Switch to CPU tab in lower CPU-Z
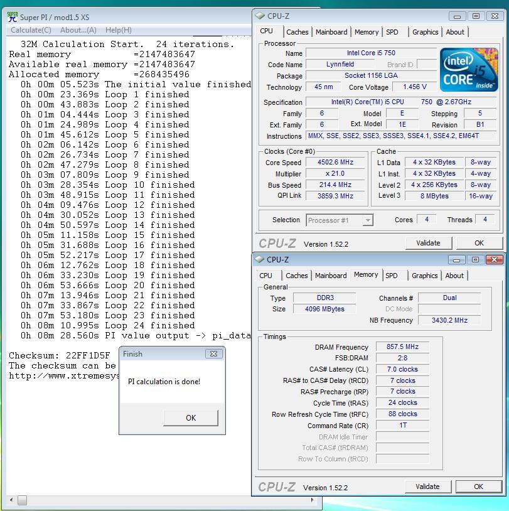 point(265,276)
